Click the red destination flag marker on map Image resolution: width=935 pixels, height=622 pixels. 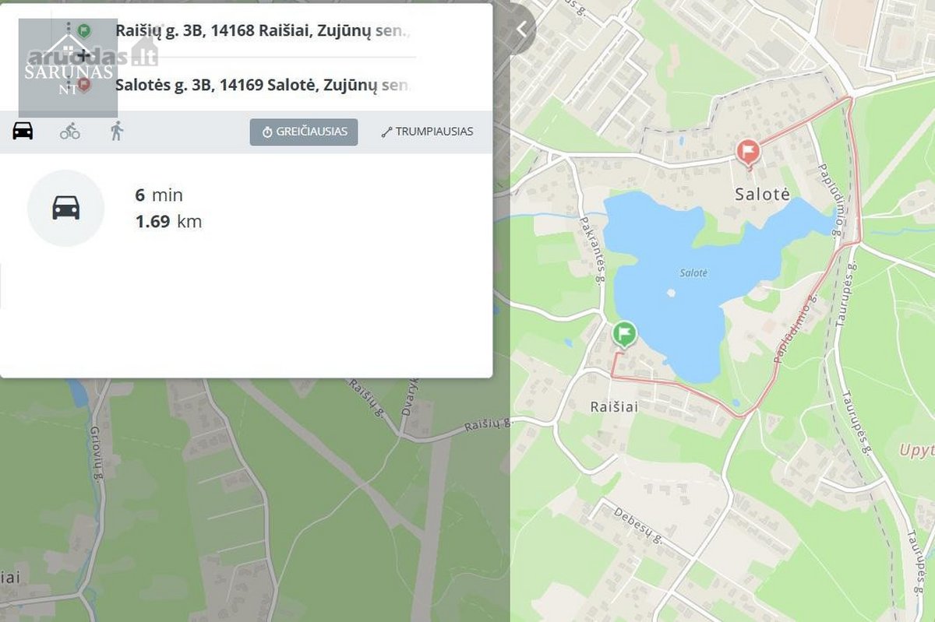point(748,153)
